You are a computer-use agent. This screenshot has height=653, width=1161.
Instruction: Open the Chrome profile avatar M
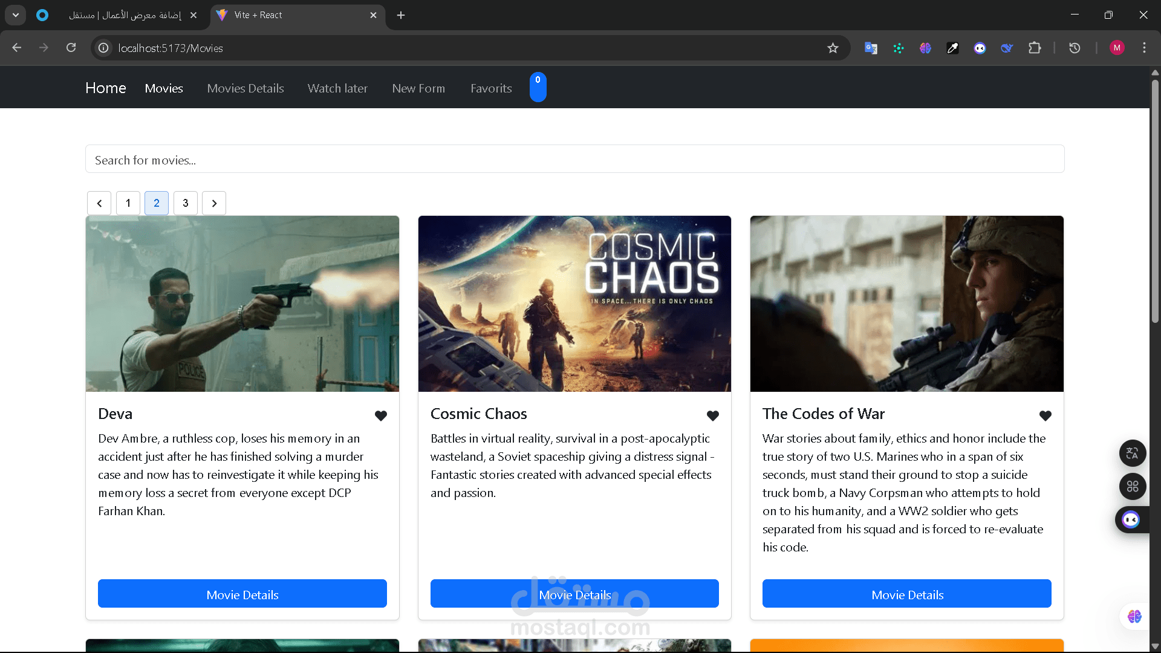[x=1117, y=48]
